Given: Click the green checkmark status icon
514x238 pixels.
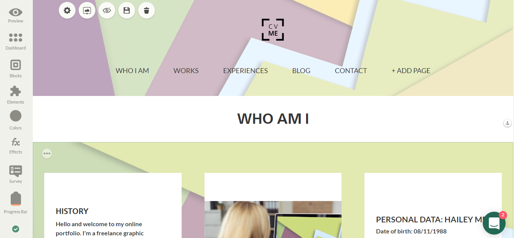Looking at the screenshot, I should pyautogui.click(x=16, y=229).
